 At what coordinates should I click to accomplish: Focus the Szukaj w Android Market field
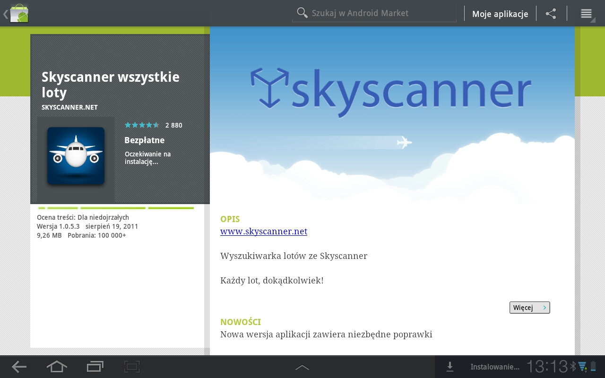click(x=374, y=13)
